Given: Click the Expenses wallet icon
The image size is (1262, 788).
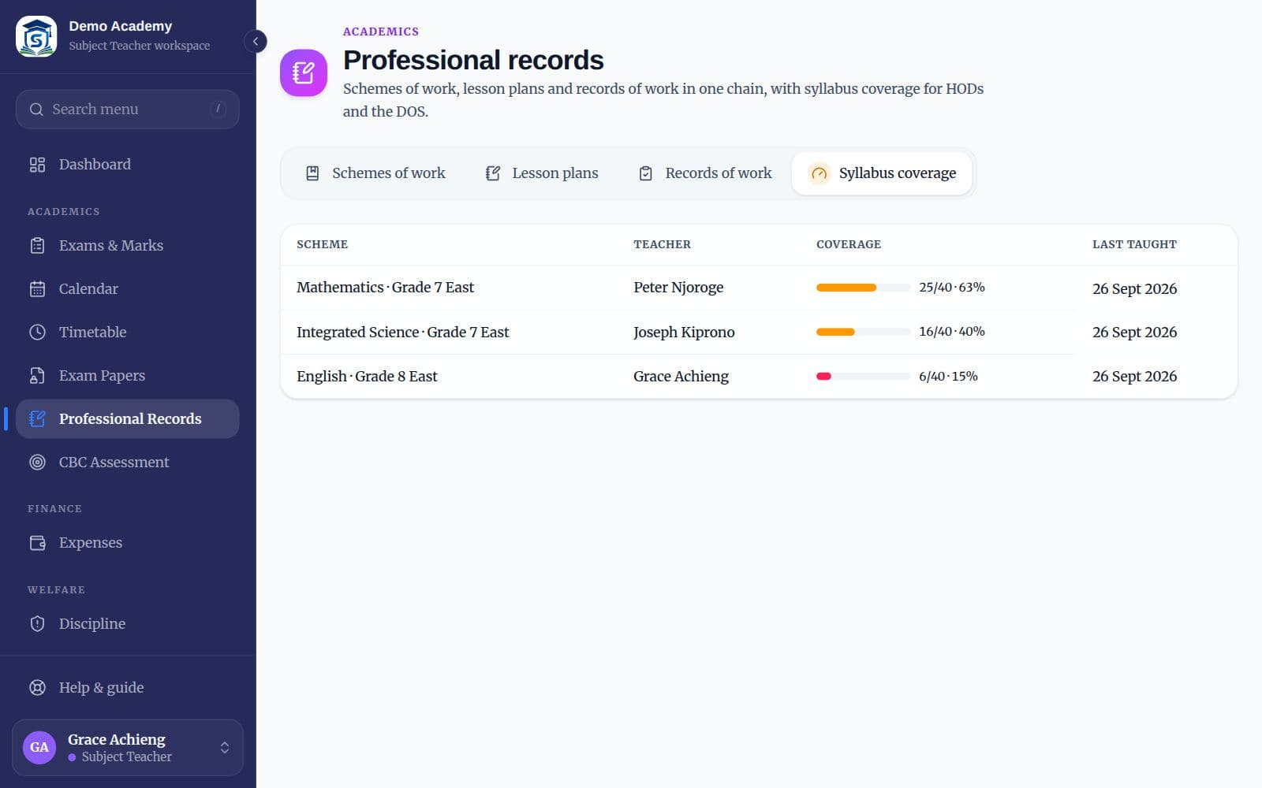Looking at the screenshot, I should point(37,543).
